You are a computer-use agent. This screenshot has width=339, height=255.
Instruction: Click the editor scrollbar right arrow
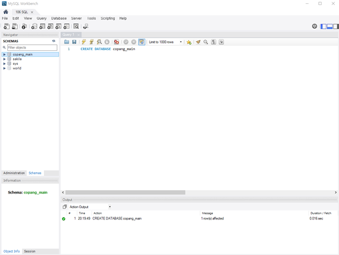click(x=336, y=192)
